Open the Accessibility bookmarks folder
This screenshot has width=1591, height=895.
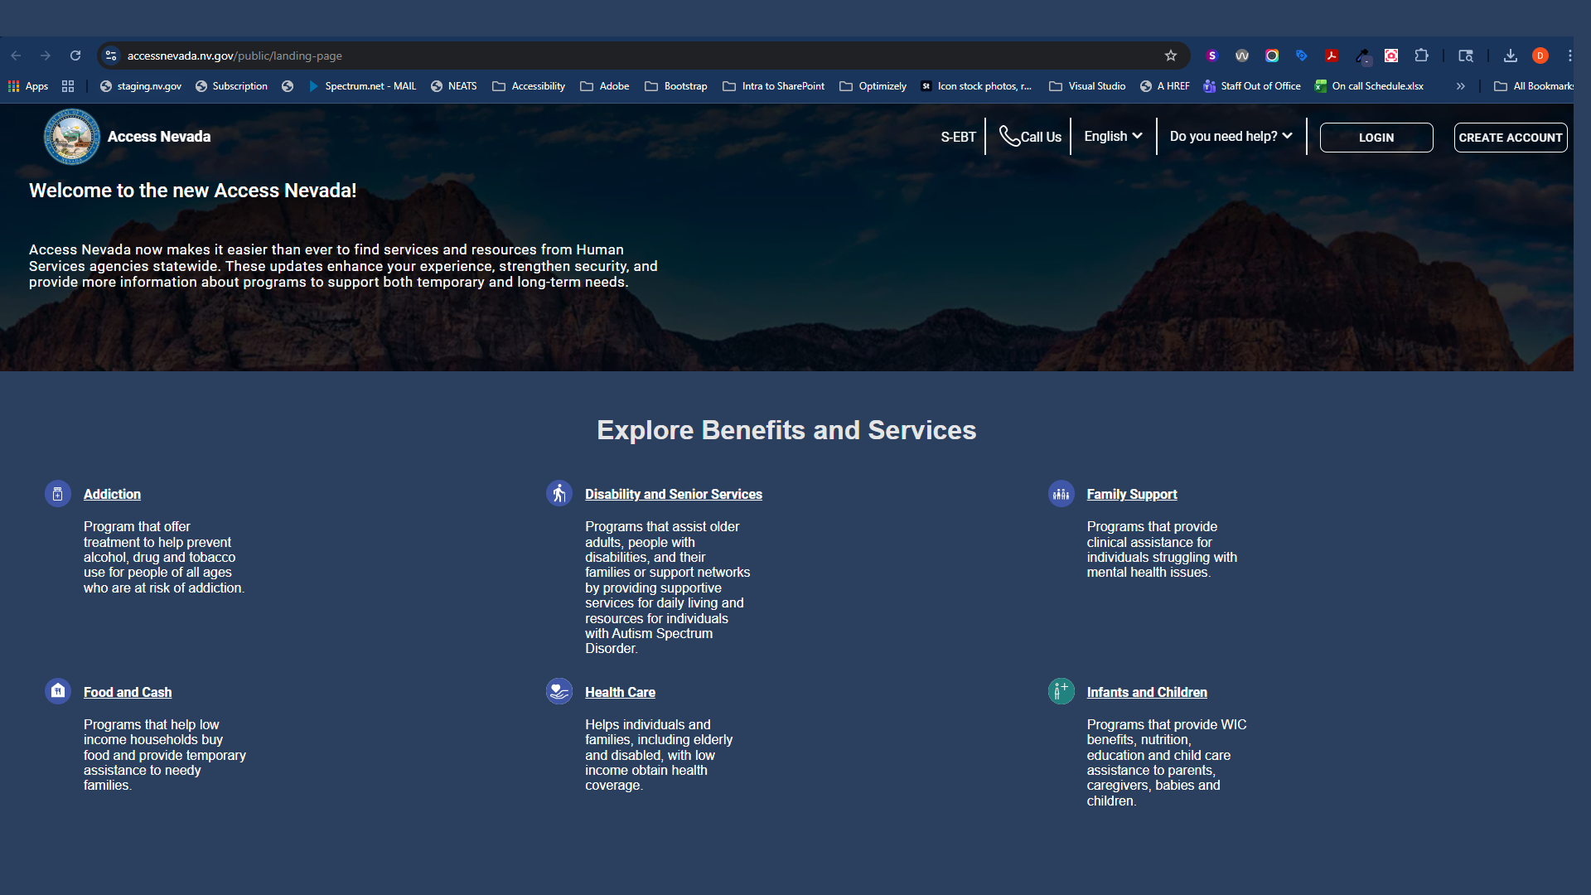tap(529, 86)
